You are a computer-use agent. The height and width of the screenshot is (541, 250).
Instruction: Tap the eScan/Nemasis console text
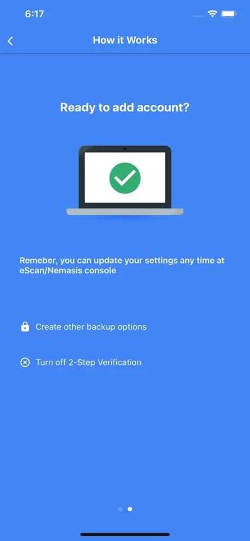click(x=68, y=271)
